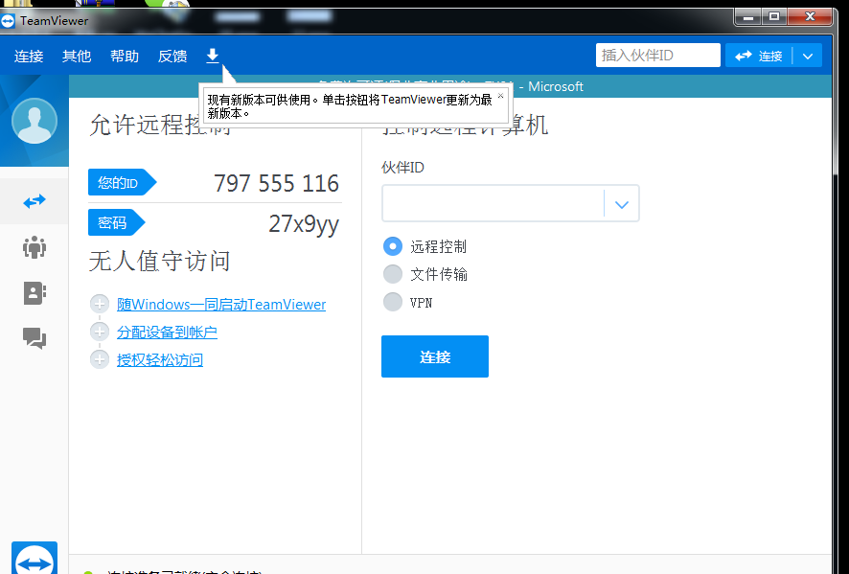Click into the 伙伴ID text box

[493, 203]
